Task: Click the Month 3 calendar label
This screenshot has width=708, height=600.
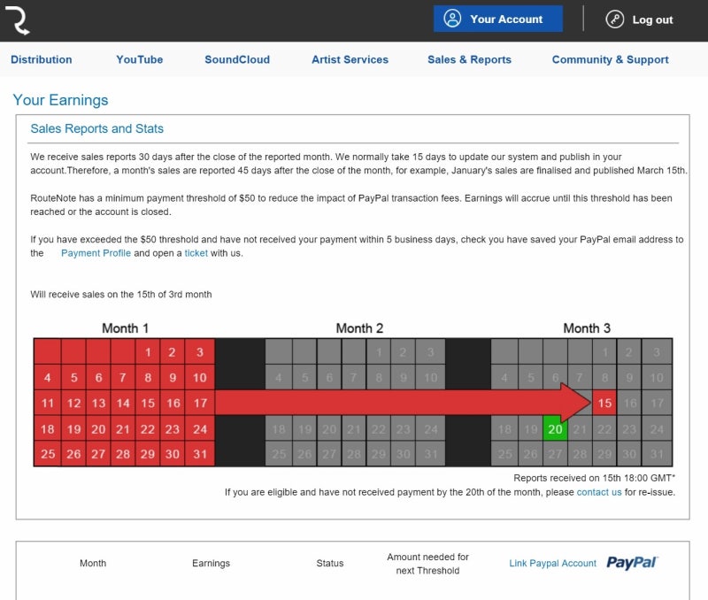Action: [x=587, y=328]
